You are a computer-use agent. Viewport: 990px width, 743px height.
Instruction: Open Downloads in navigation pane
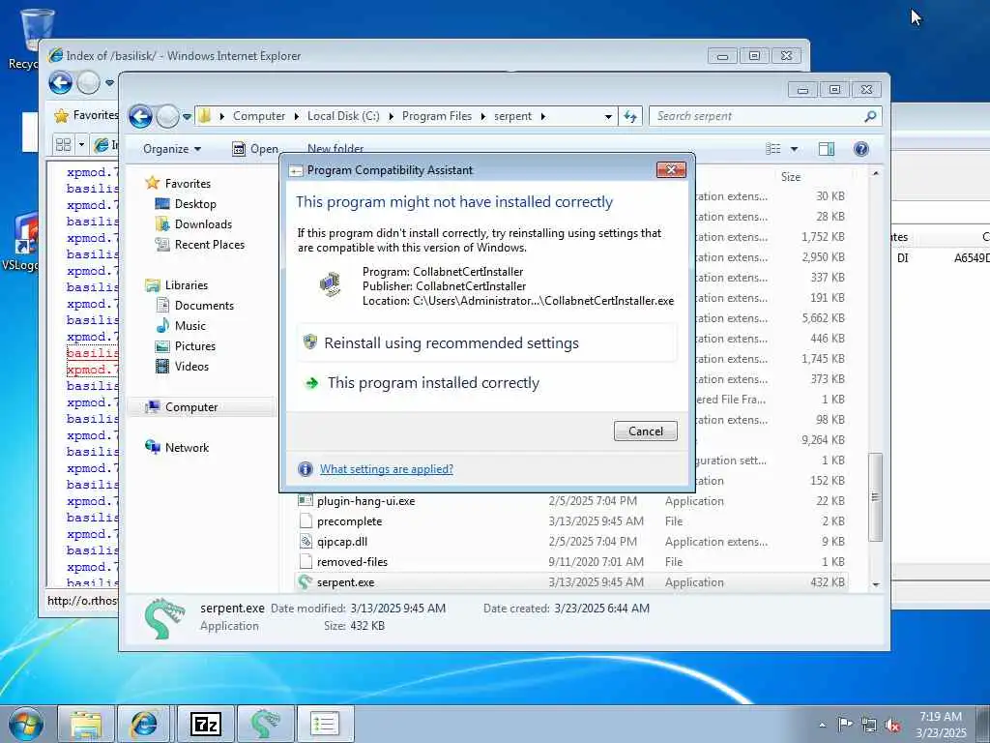point(193,224)
